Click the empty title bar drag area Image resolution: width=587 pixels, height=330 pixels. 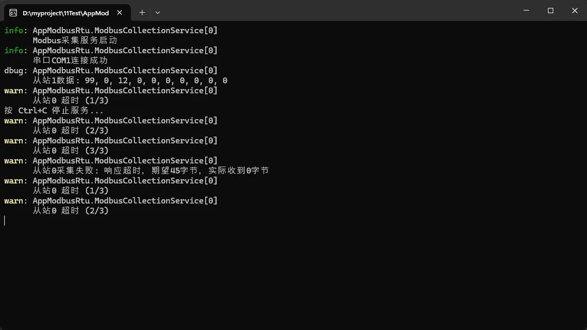[338, 11]
